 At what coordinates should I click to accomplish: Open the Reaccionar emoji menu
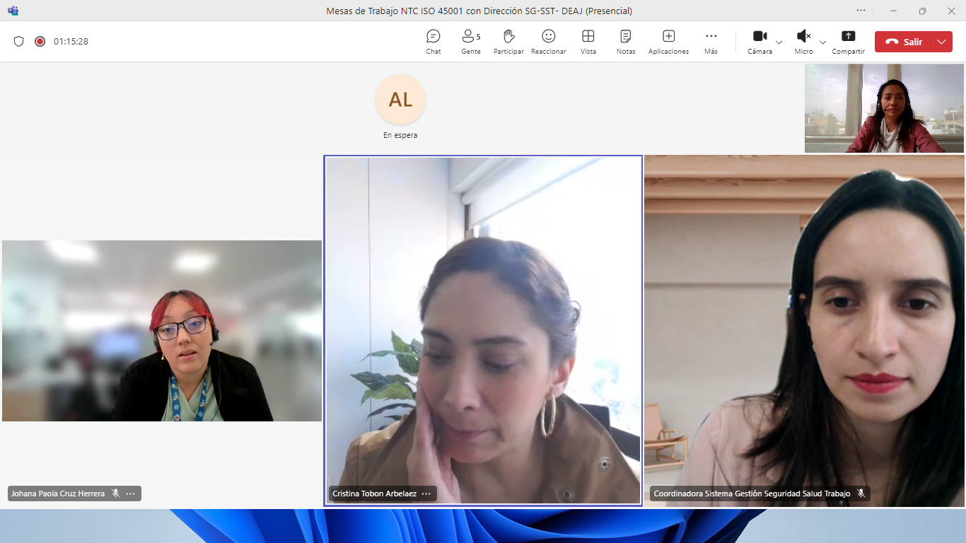[549, 42]
